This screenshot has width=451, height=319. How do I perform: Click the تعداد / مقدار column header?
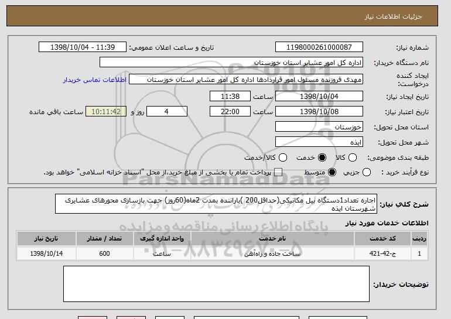[x=104, y=239]
